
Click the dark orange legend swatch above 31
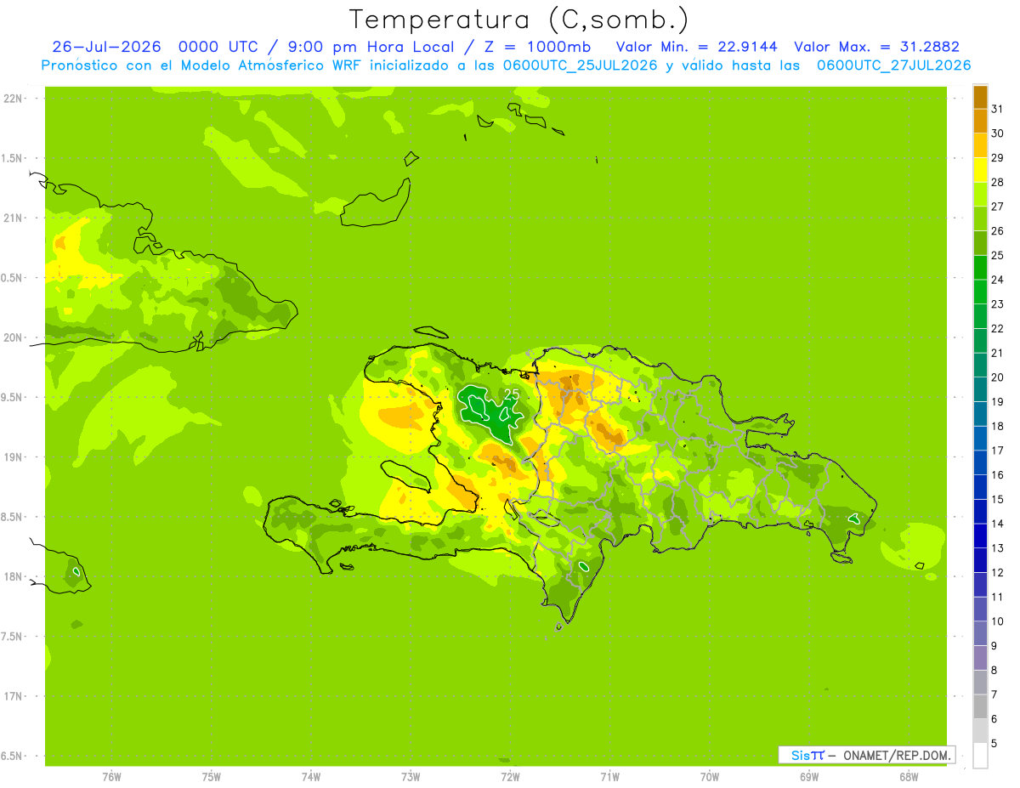(980, 97)
